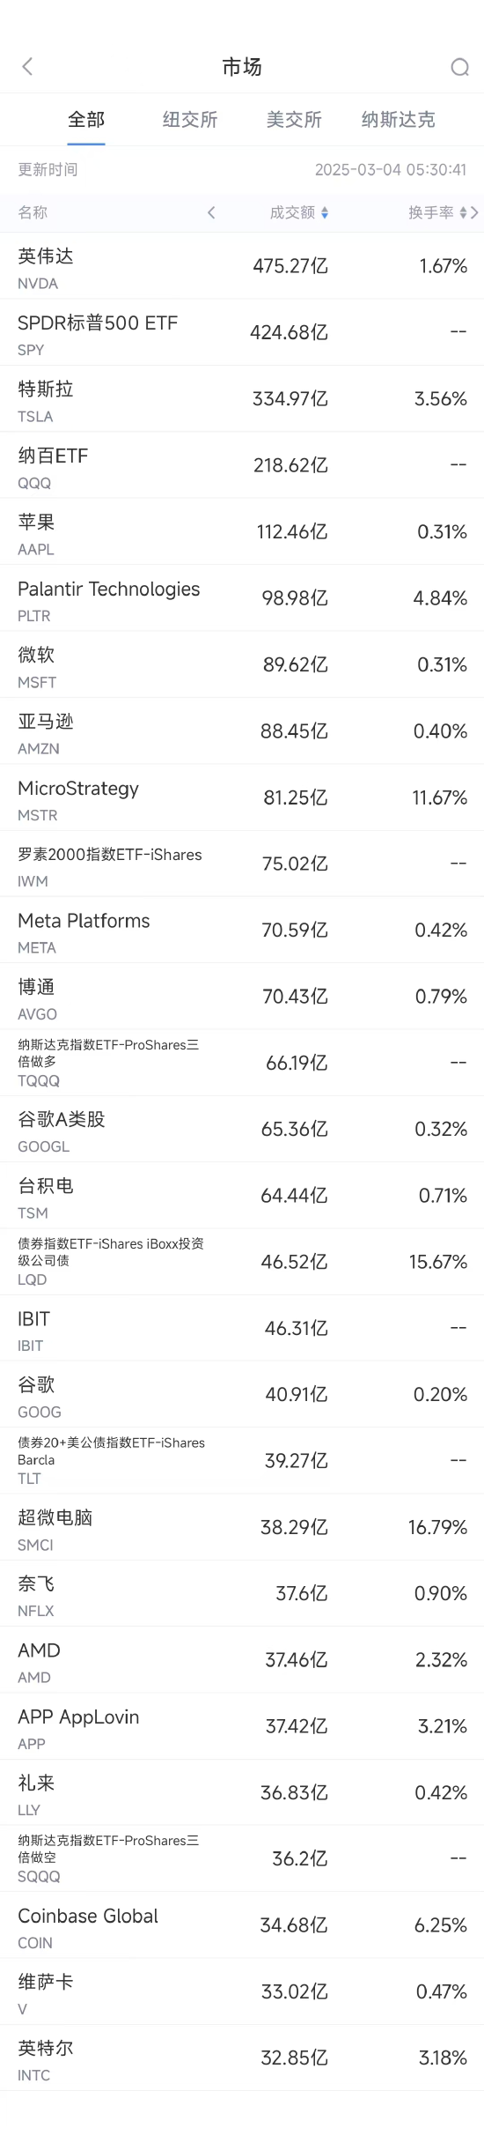
Task: Toggle 换手率 sort arrows
Action: pos(464,212)
